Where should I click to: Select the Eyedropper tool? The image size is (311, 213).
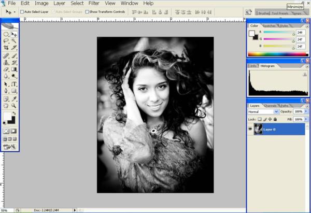pos(13,99)
